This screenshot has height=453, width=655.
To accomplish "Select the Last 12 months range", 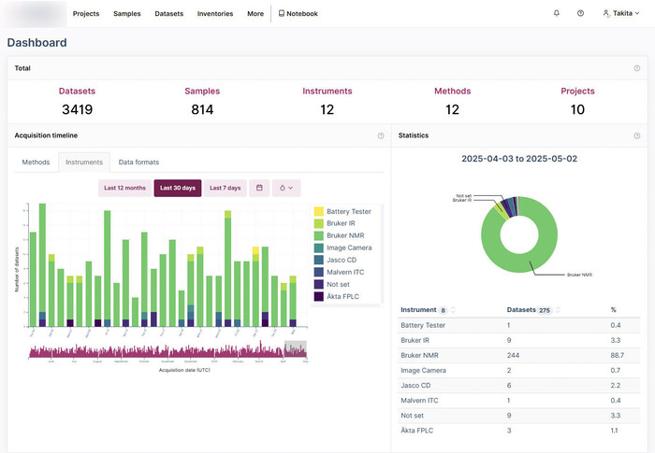I will point(124,188).
